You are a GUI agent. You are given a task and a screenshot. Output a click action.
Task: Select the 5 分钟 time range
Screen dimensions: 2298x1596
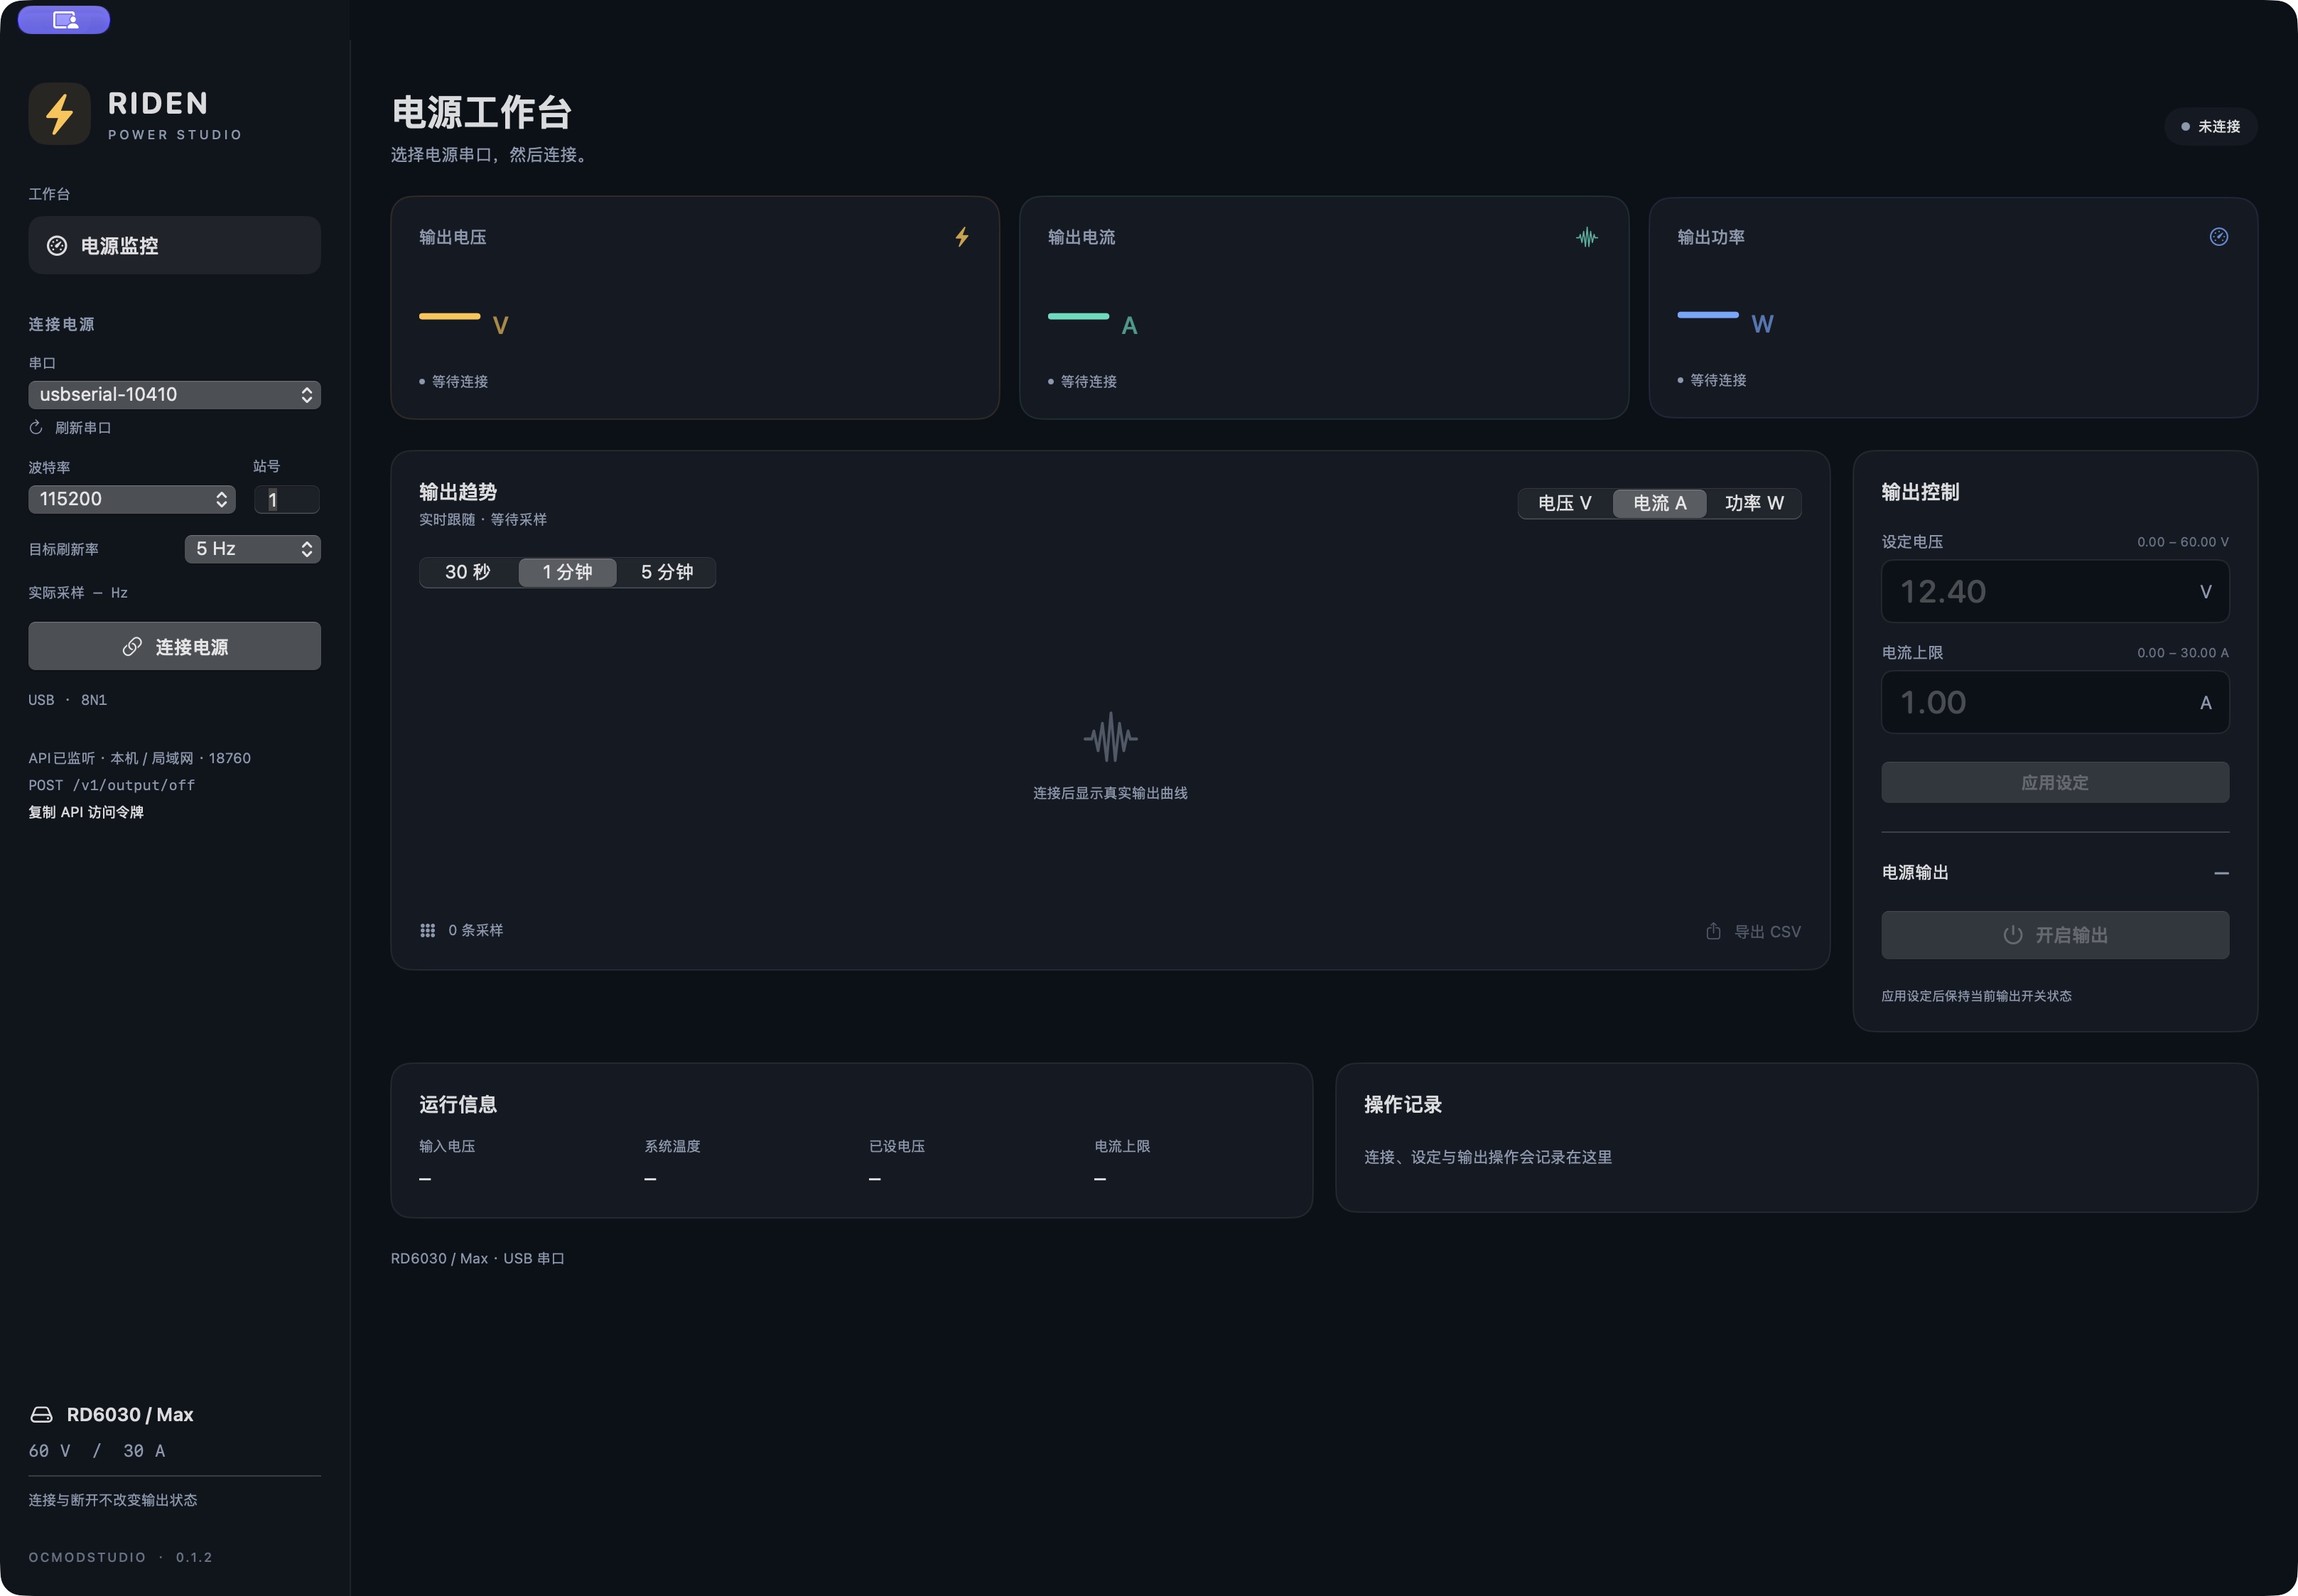666,572
